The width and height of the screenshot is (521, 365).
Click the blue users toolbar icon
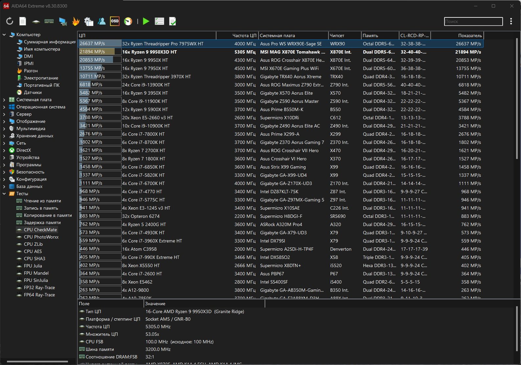pyautogui.click(x=102, y=21)
